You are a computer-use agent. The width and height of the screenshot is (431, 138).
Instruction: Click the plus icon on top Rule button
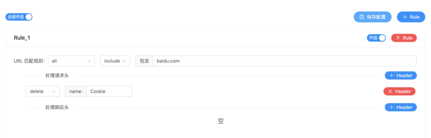tap(405, 17)
